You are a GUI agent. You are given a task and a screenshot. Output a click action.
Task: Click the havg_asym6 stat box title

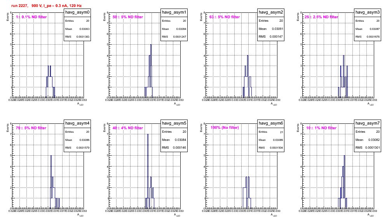point(271,123)
